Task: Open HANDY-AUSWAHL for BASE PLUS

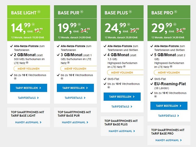Action: click(x=122, y=131)
